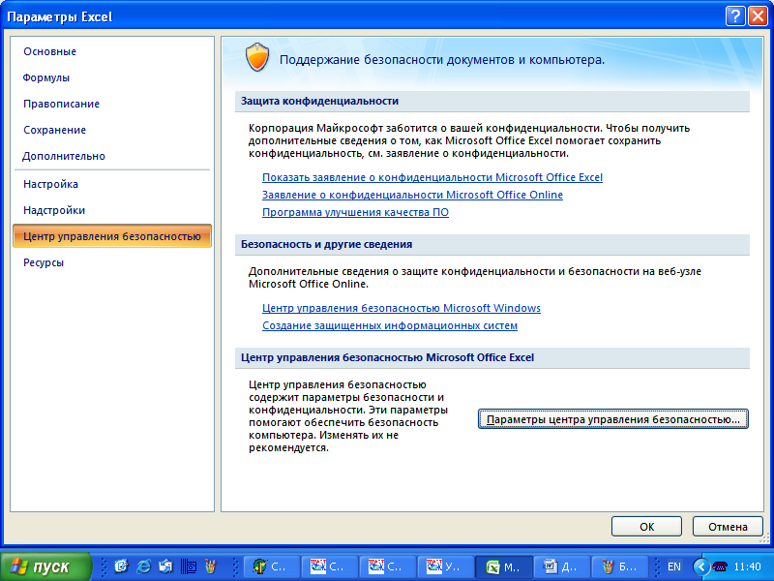Select Центр управления безопасностью category
This screenshot has height=581, width=774.
click(112, 236)
